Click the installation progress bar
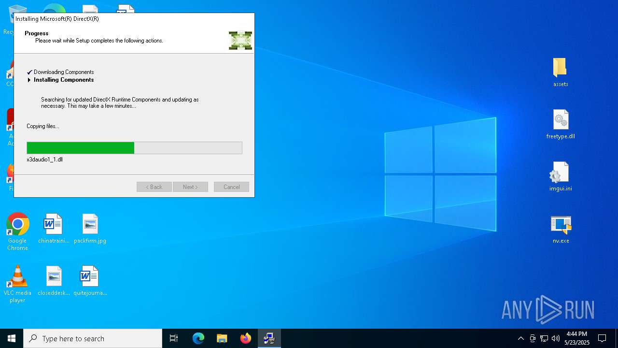Image resolution: width=618 pixels, height=348 pixels. coord(134,148)
